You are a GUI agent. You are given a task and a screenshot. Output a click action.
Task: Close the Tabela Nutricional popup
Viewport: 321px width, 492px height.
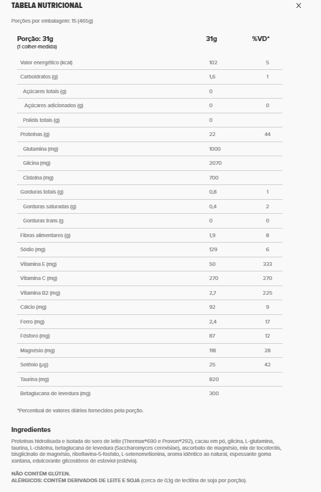tap(298, 6)
